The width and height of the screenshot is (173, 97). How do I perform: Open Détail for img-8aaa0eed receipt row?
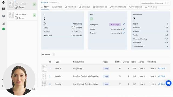tap(162, 76)
